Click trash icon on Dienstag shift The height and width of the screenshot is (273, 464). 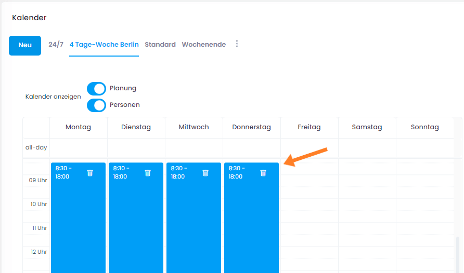(x=148, y=173)
